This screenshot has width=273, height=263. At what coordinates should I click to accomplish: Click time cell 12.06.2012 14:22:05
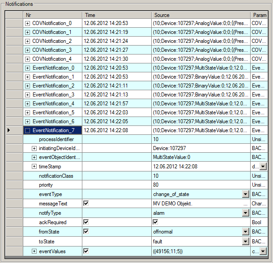tap(117, 121)
